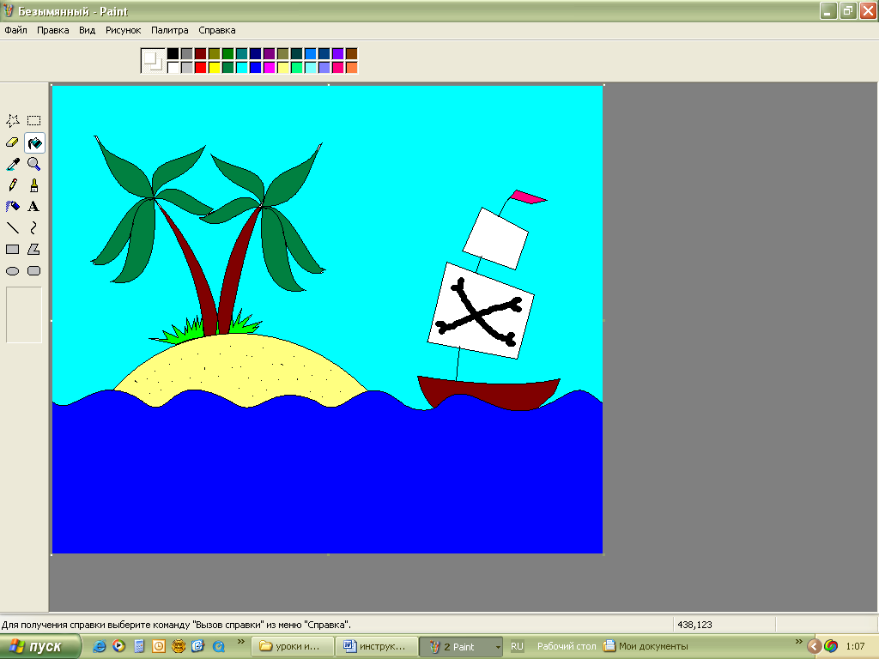Open the Палитра menu
This screenshot has width=879, height=659.
tap(169, 30)
